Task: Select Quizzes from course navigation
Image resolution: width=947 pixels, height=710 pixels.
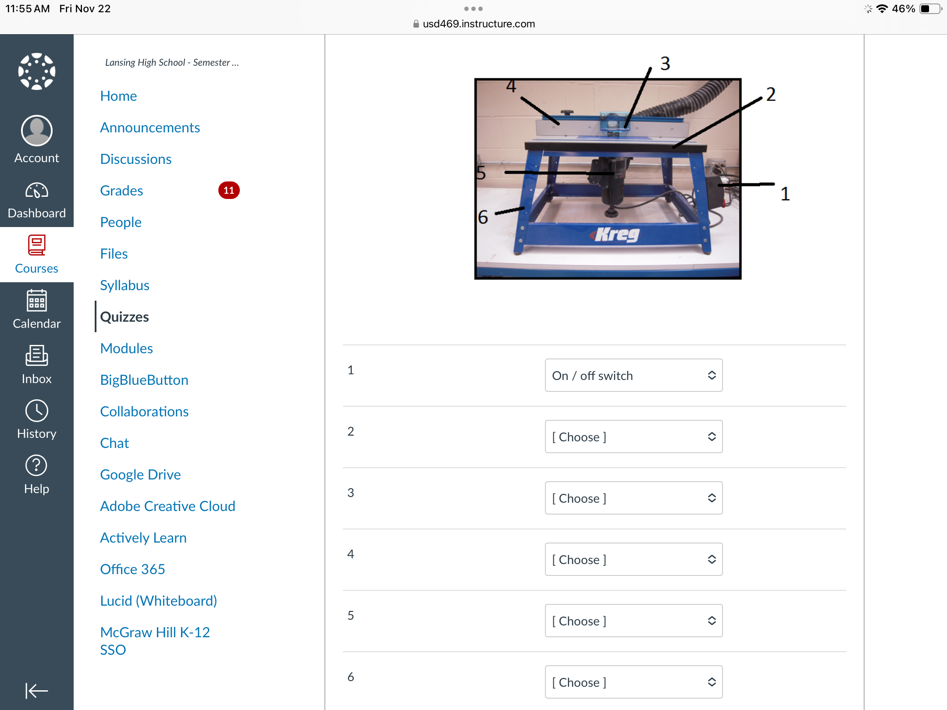Action: pos(125,316)
